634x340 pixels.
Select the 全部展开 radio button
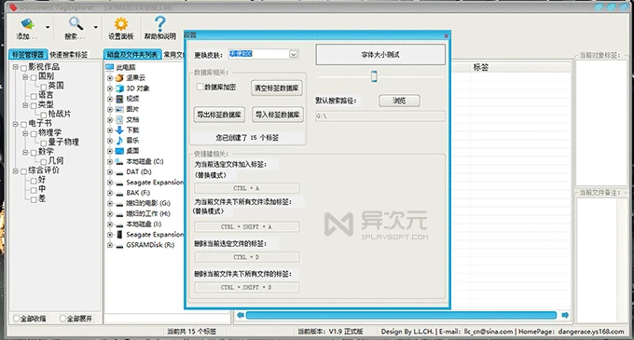click(x=62, y=319)
